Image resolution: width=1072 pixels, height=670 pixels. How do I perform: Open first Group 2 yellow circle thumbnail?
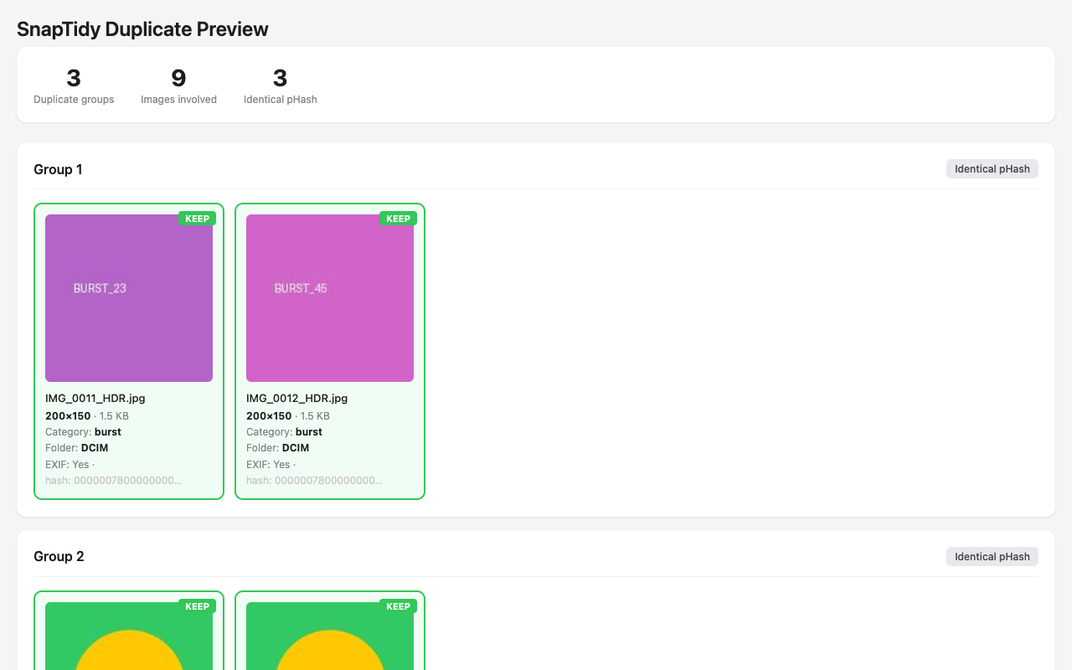coord(129,636)
